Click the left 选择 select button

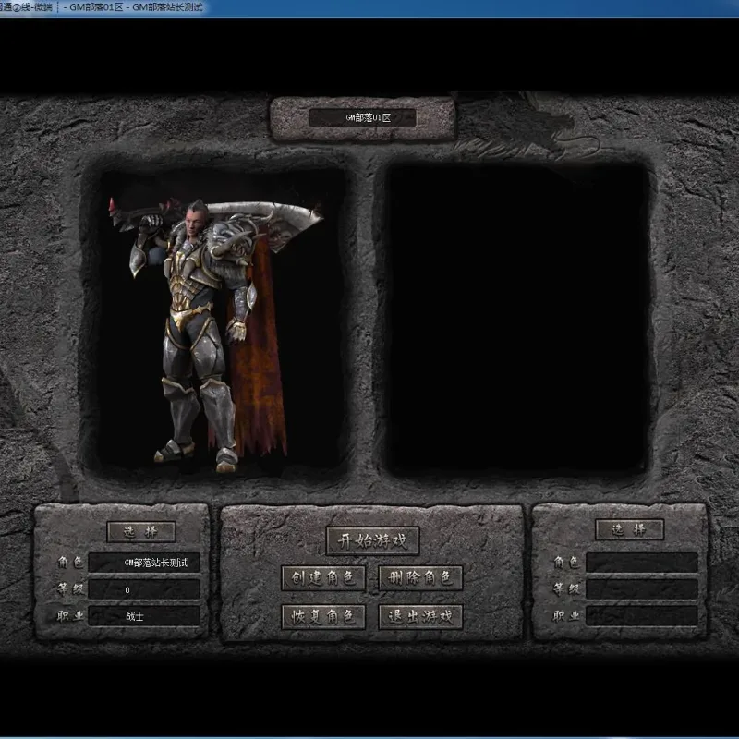pos(141,532)
